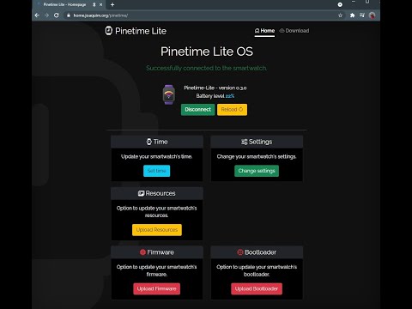The width and height of the screenshot is (412, 309).
Task: Click the Pinetime Lite OS heading
Action: click(x=207, y=51)
